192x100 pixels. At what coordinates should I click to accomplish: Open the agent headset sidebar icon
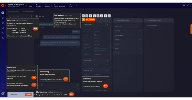tap(3, 23)
